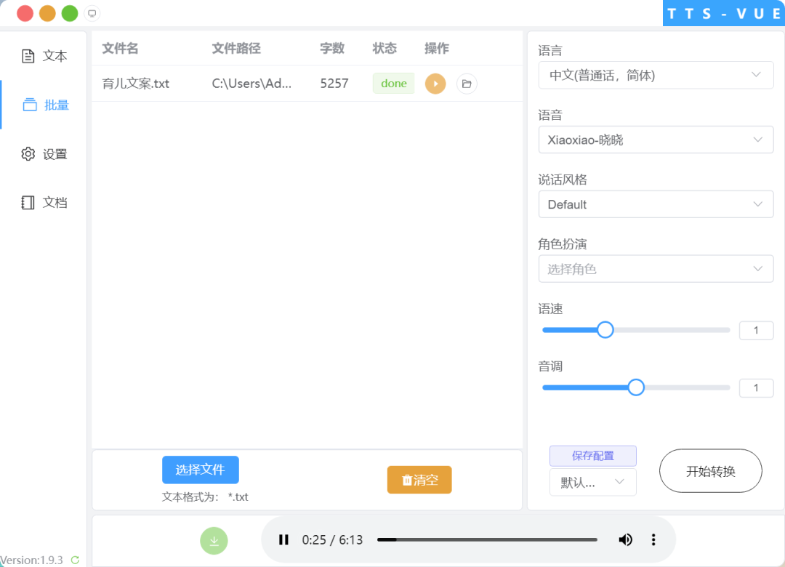Expand the 默认 config dropdown
Image resolution: width=785 pixels, height=567 pixels.
(593, 483)
